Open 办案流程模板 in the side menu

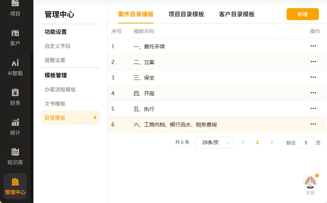click(60, 90)
